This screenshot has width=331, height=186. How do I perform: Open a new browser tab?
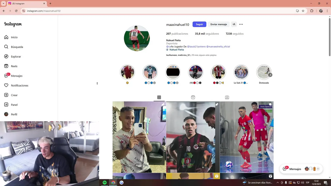[x=50, y=4]
